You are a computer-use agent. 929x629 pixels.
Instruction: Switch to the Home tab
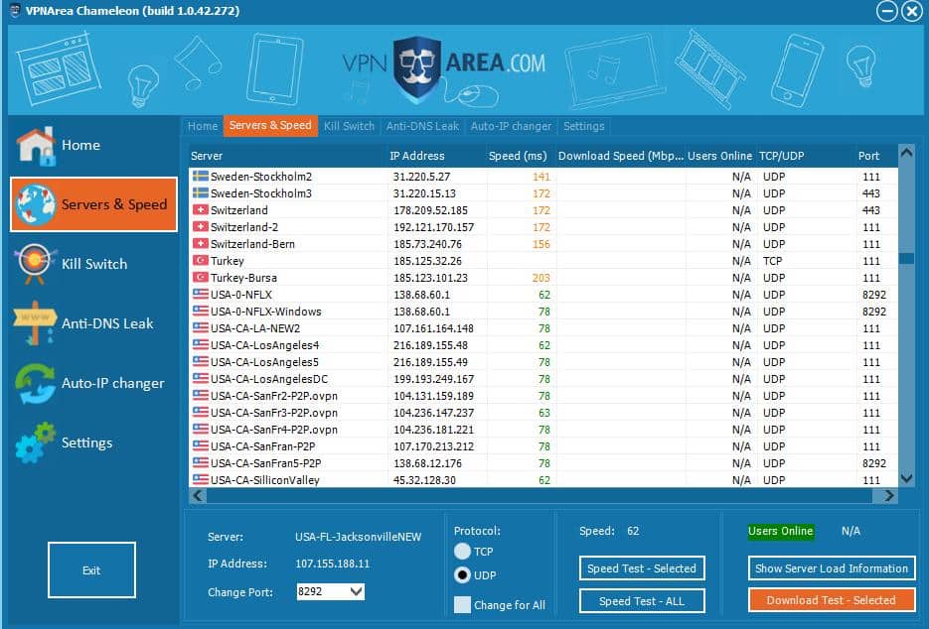pyautogui.click(x=203, y=126)
